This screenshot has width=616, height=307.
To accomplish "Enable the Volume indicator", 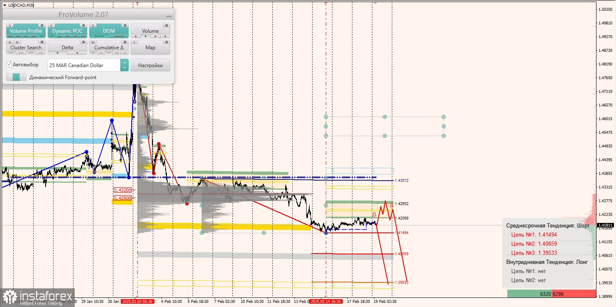I will point(150,31).
